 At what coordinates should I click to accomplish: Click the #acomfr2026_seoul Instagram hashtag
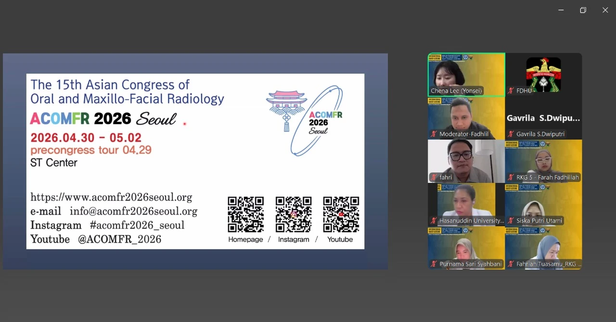(137, 225)
